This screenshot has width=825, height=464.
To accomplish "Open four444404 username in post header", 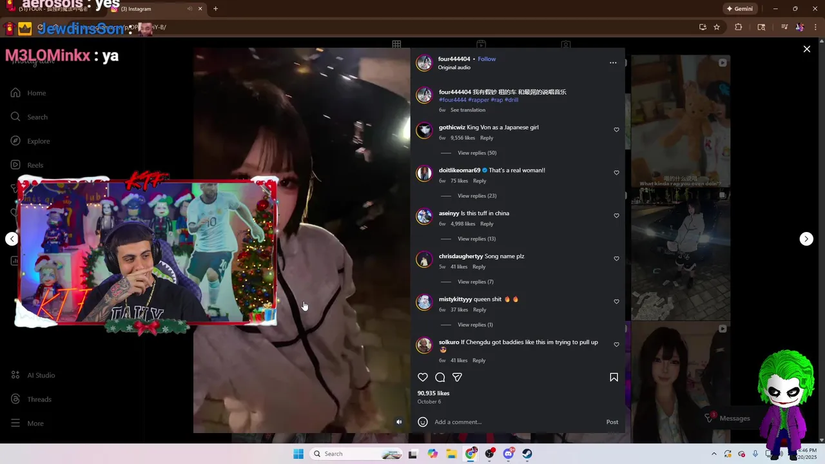I will pos(454,59).
